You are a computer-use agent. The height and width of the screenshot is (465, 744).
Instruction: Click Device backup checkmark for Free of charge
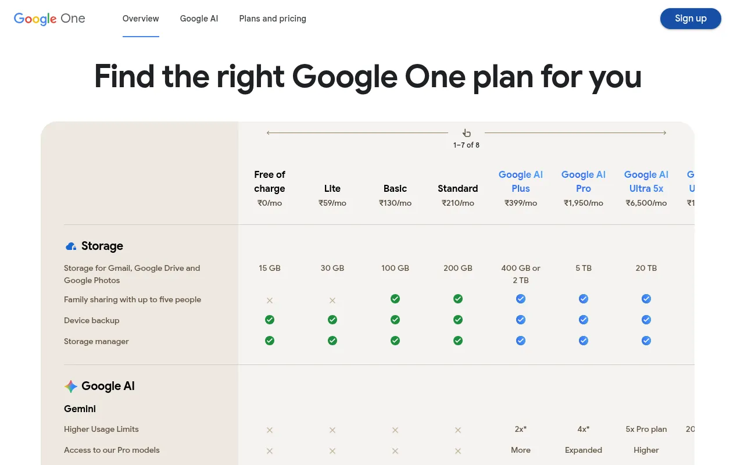pos(270,320)
